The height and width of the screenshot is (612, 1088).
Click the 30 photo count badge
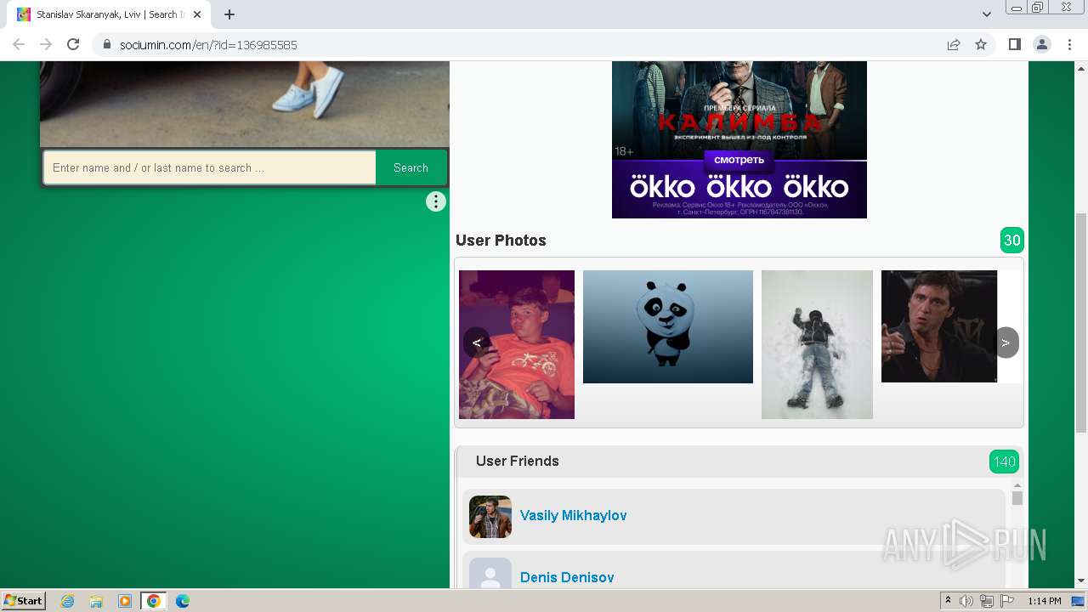(x=1012, y=241)
